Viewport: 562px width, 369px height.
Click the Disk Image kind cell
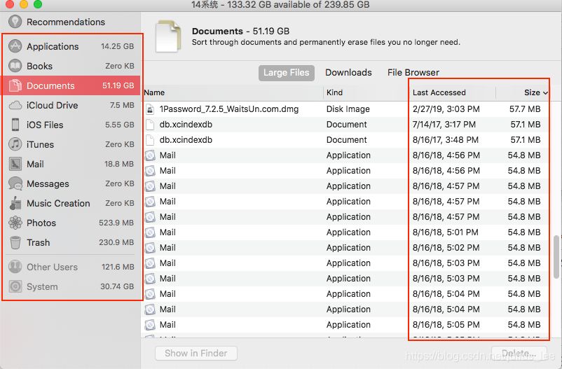pos(348,109)
